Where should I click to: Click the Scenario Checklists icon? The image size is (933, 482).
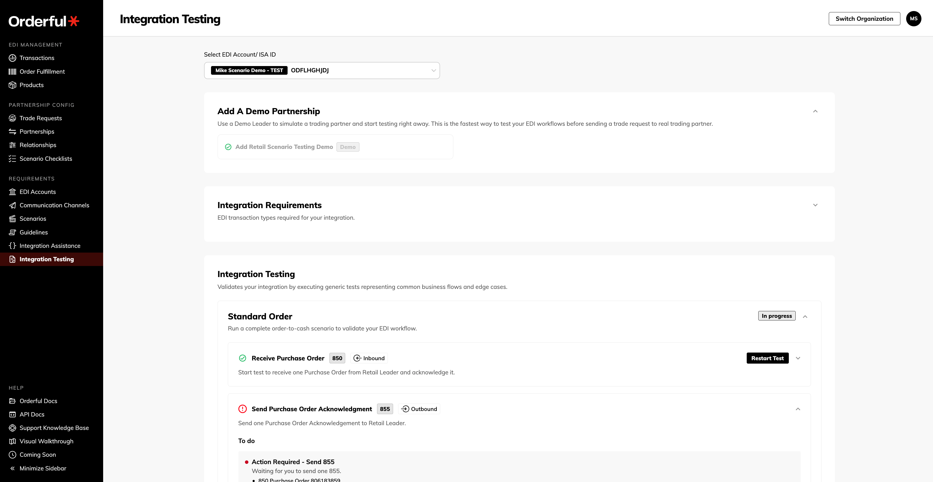point(12,159)
